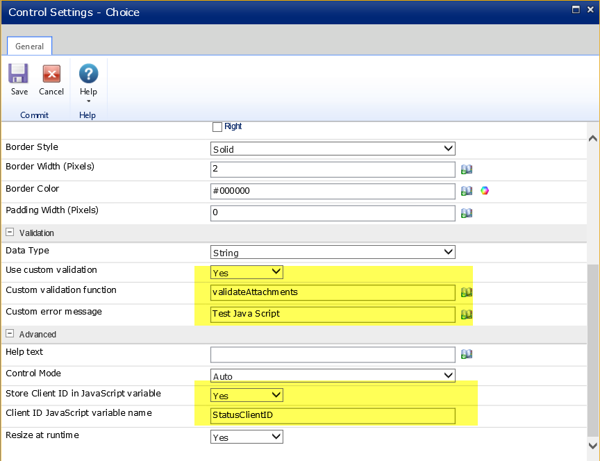Open the reference lookup for Custom validation function
The image size is (600, 461).
coord(466,292)
